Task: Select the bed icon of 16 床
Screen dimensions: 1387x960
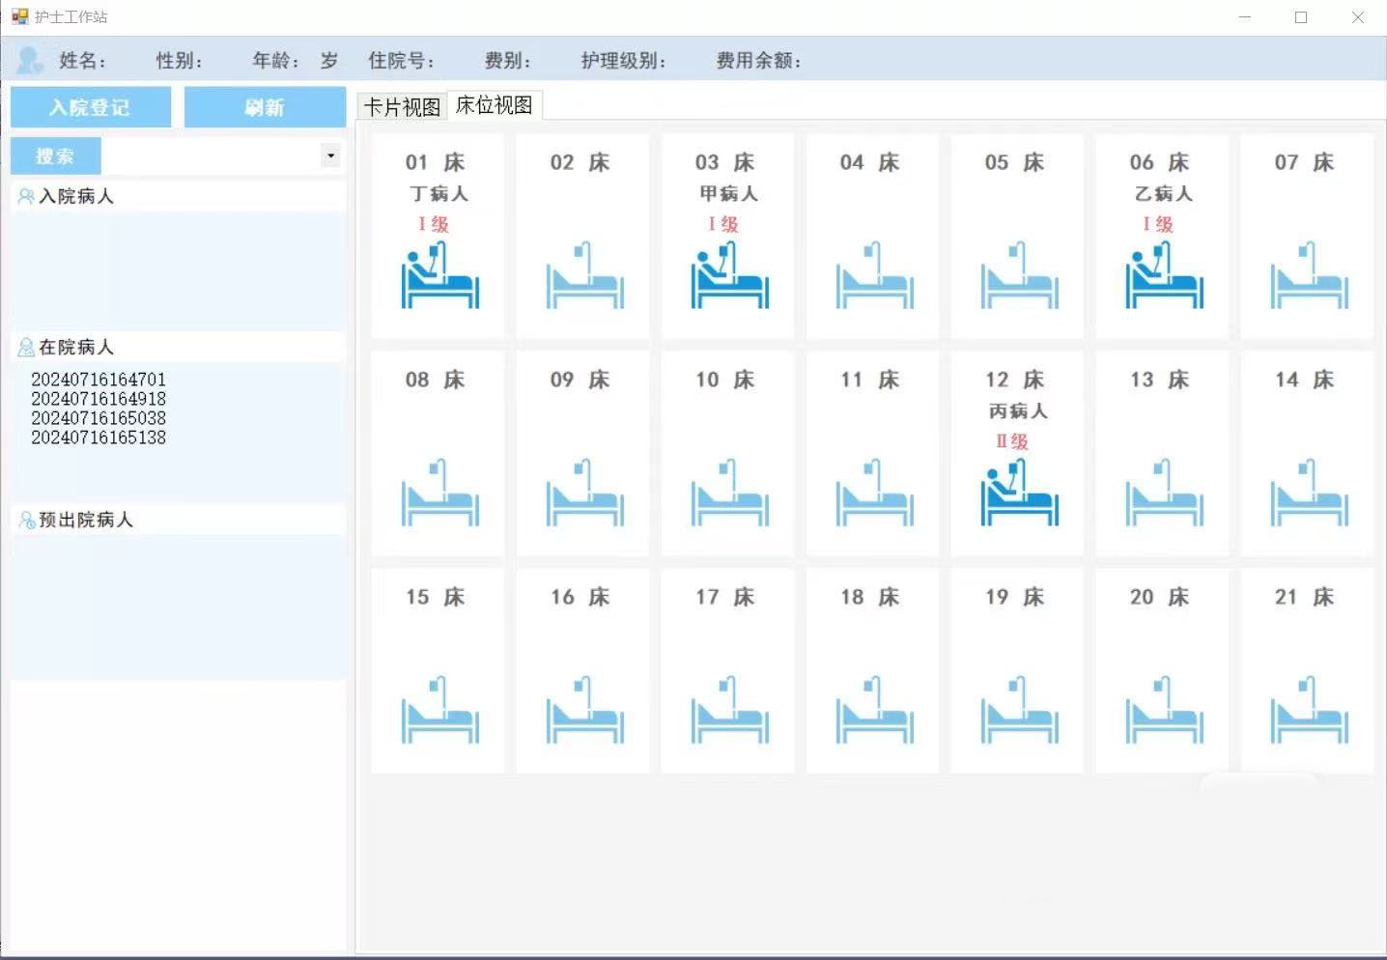Action: tap(584, 710)
